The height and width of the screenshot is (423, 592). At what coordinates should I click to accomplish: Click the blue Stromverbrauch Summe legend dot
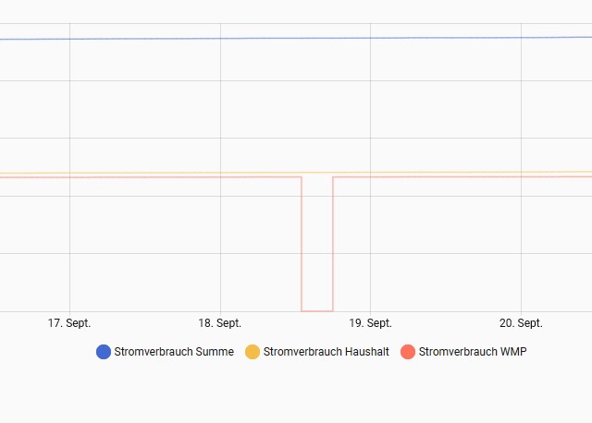pos(104,352)
